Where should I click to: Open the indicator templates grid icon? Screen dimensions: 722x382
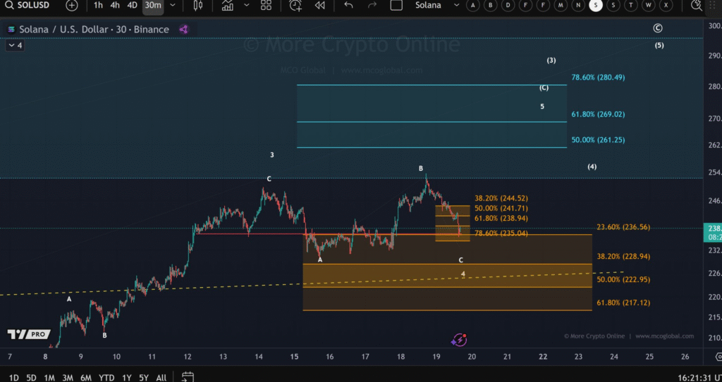266,5
